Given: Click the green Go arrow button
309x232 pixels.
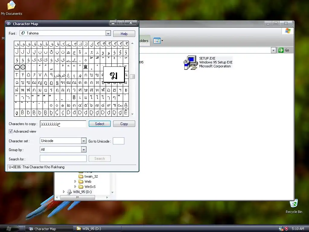Looking at the screenshot, I should coord(281,50).
